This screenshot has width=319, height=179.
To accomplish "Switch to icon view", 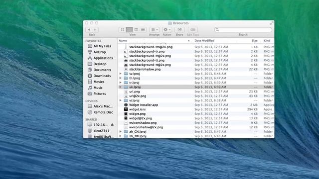I will (x=122, y=30).
